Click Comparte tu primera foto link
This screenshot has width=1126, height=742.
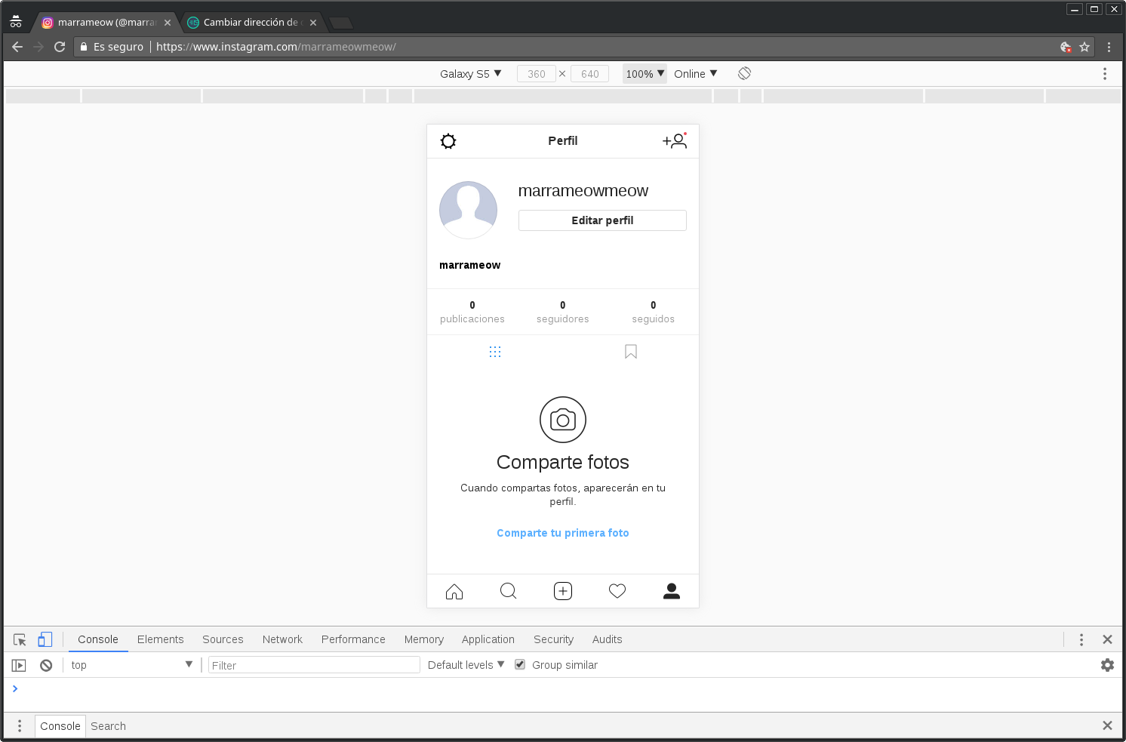point(562,533)
